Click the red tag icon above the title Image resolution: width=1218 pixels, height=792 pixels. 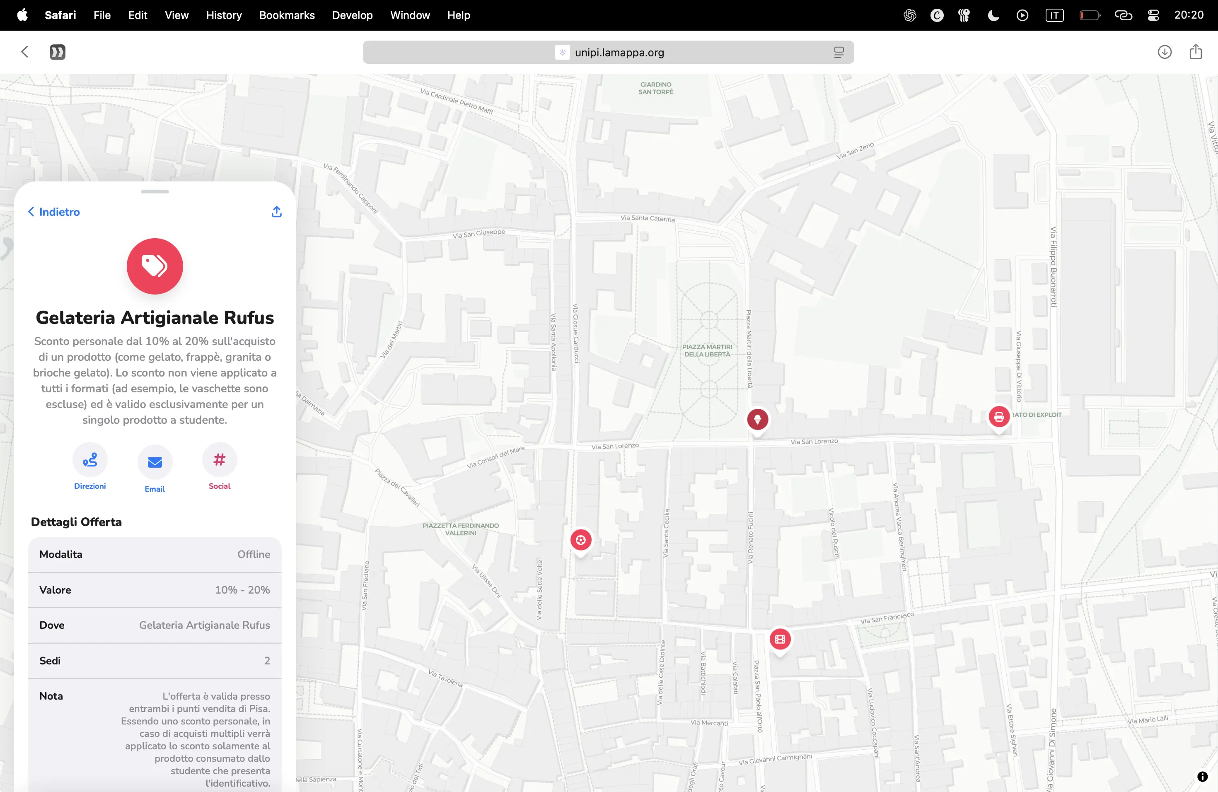[x=155, y=266]
